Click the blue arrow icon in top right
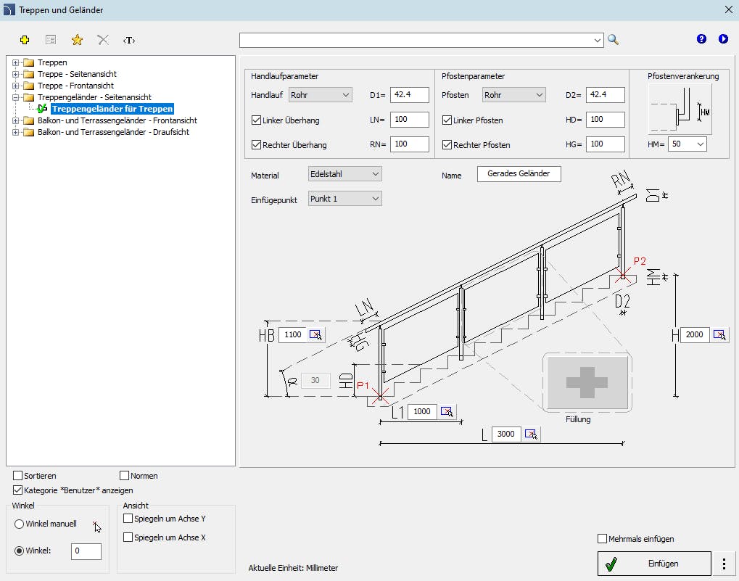The height and width of the screenshot is (581, 739). tap(723, 39)
